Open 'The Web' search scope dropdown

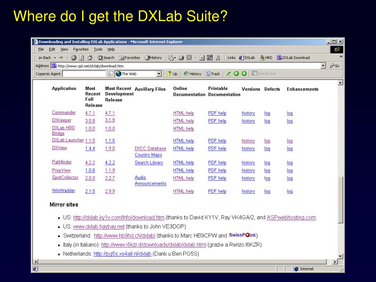coord(159,74)
